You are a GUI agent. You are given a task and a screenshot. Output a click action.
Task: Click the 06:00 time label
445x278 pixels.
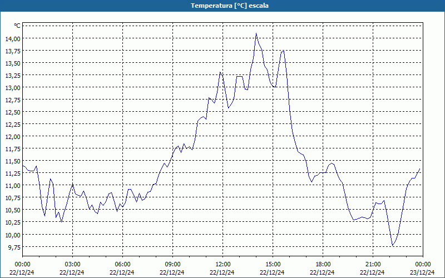122,265
